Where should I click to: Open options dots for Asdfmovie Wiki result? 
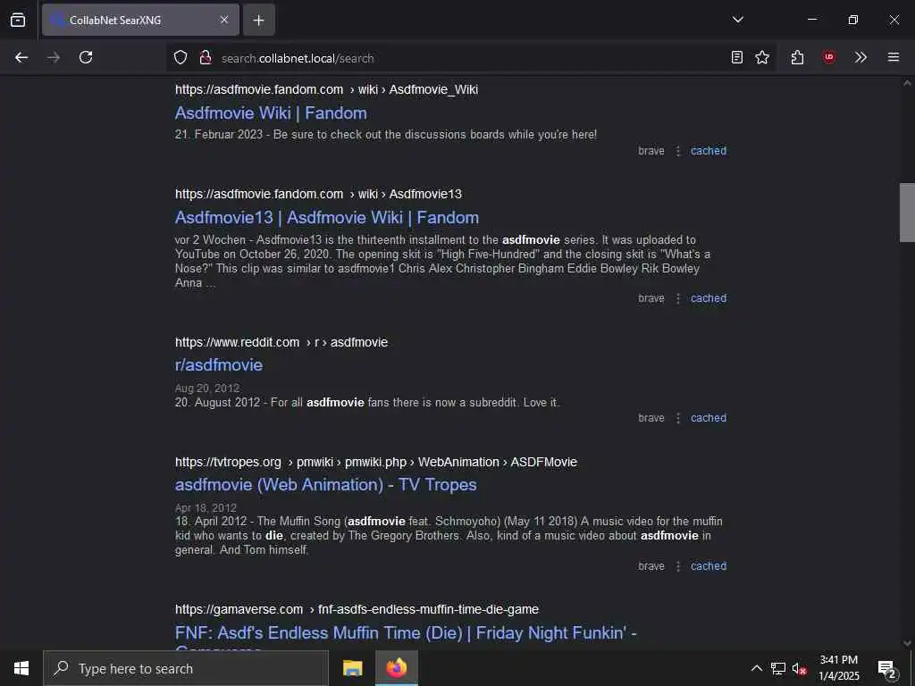(x=678, y=151)
